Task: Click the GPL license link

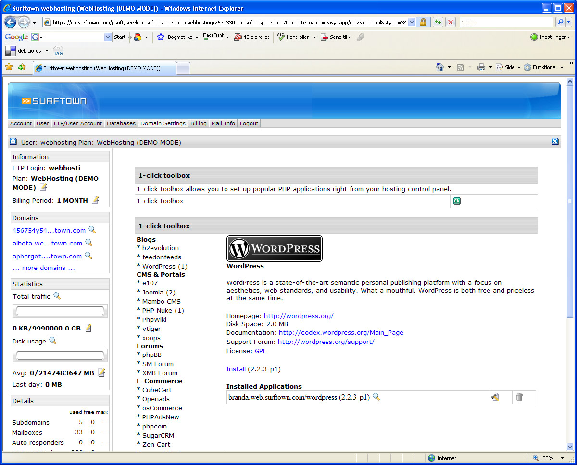Action: 261,351
